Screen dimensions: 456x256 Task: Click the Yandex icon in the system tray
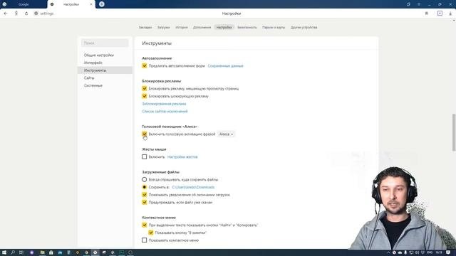394,252
